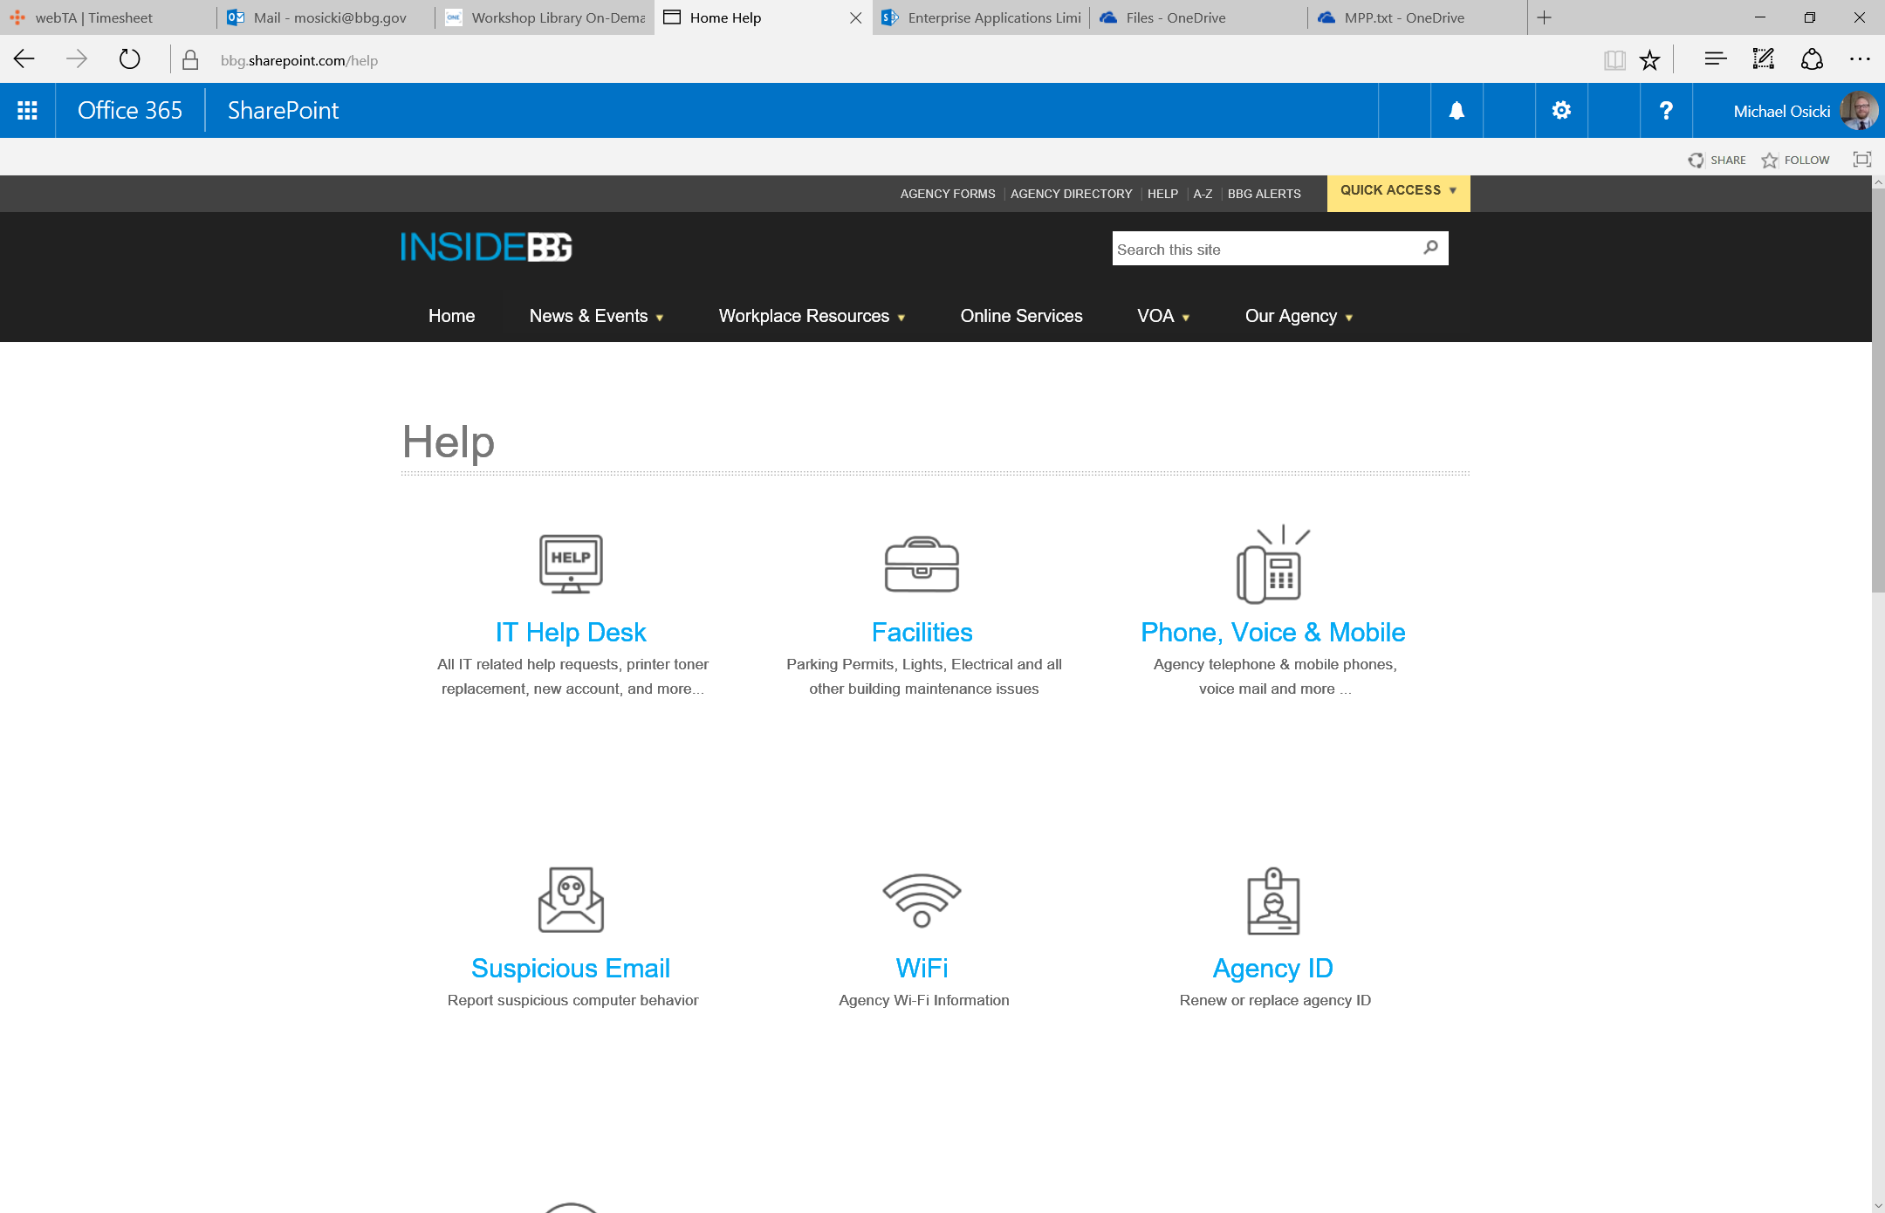Reload the page with the refresh icon
This screenshot has width=1885, height=1213.
(129, 60)
